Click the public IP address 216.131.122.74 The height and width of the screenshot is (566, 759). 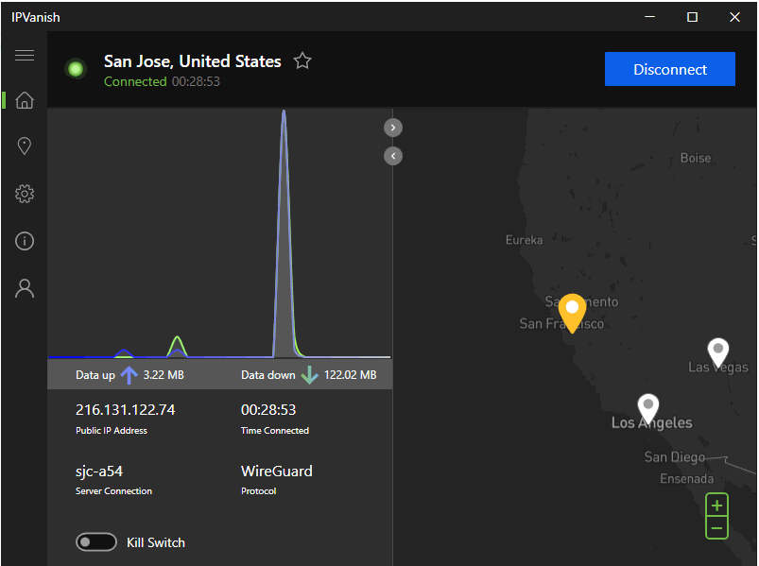[x=125, y=410]
